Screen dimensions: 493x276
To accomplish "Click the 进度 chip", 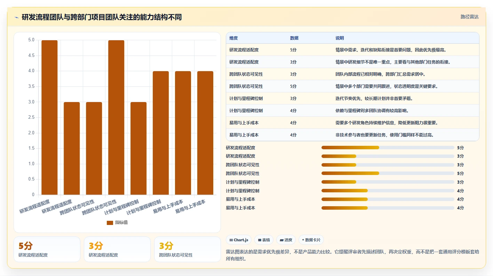I will pyautogui.click(x=286, y=240).
